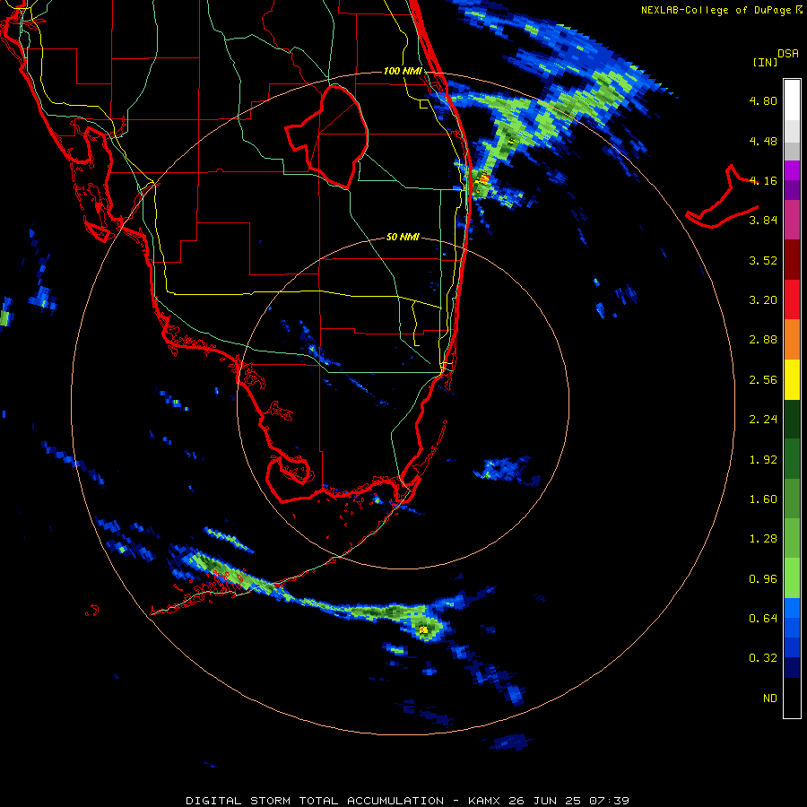The height and width of the screenshot is (807, 807).
Task: Click the Digital Storm Total Accumulation caption
Action: point(407,801)
